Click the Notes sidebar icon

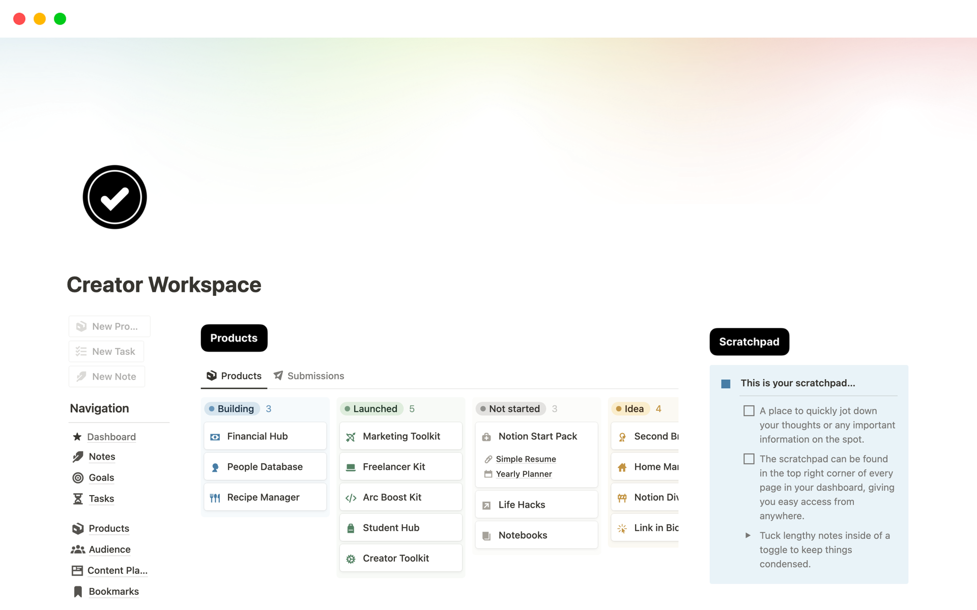tap(78, 457)
